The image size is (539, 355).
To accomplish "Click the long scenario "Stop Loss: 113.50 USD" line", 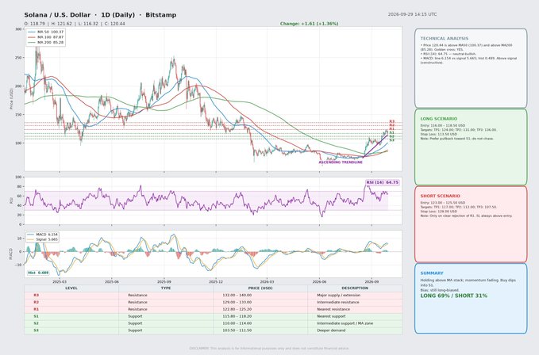I will [439, 135].
